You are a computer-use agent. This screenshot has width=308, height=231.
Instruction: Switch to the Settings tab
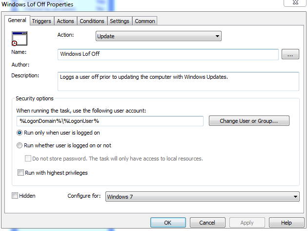[x=120, y=21]
